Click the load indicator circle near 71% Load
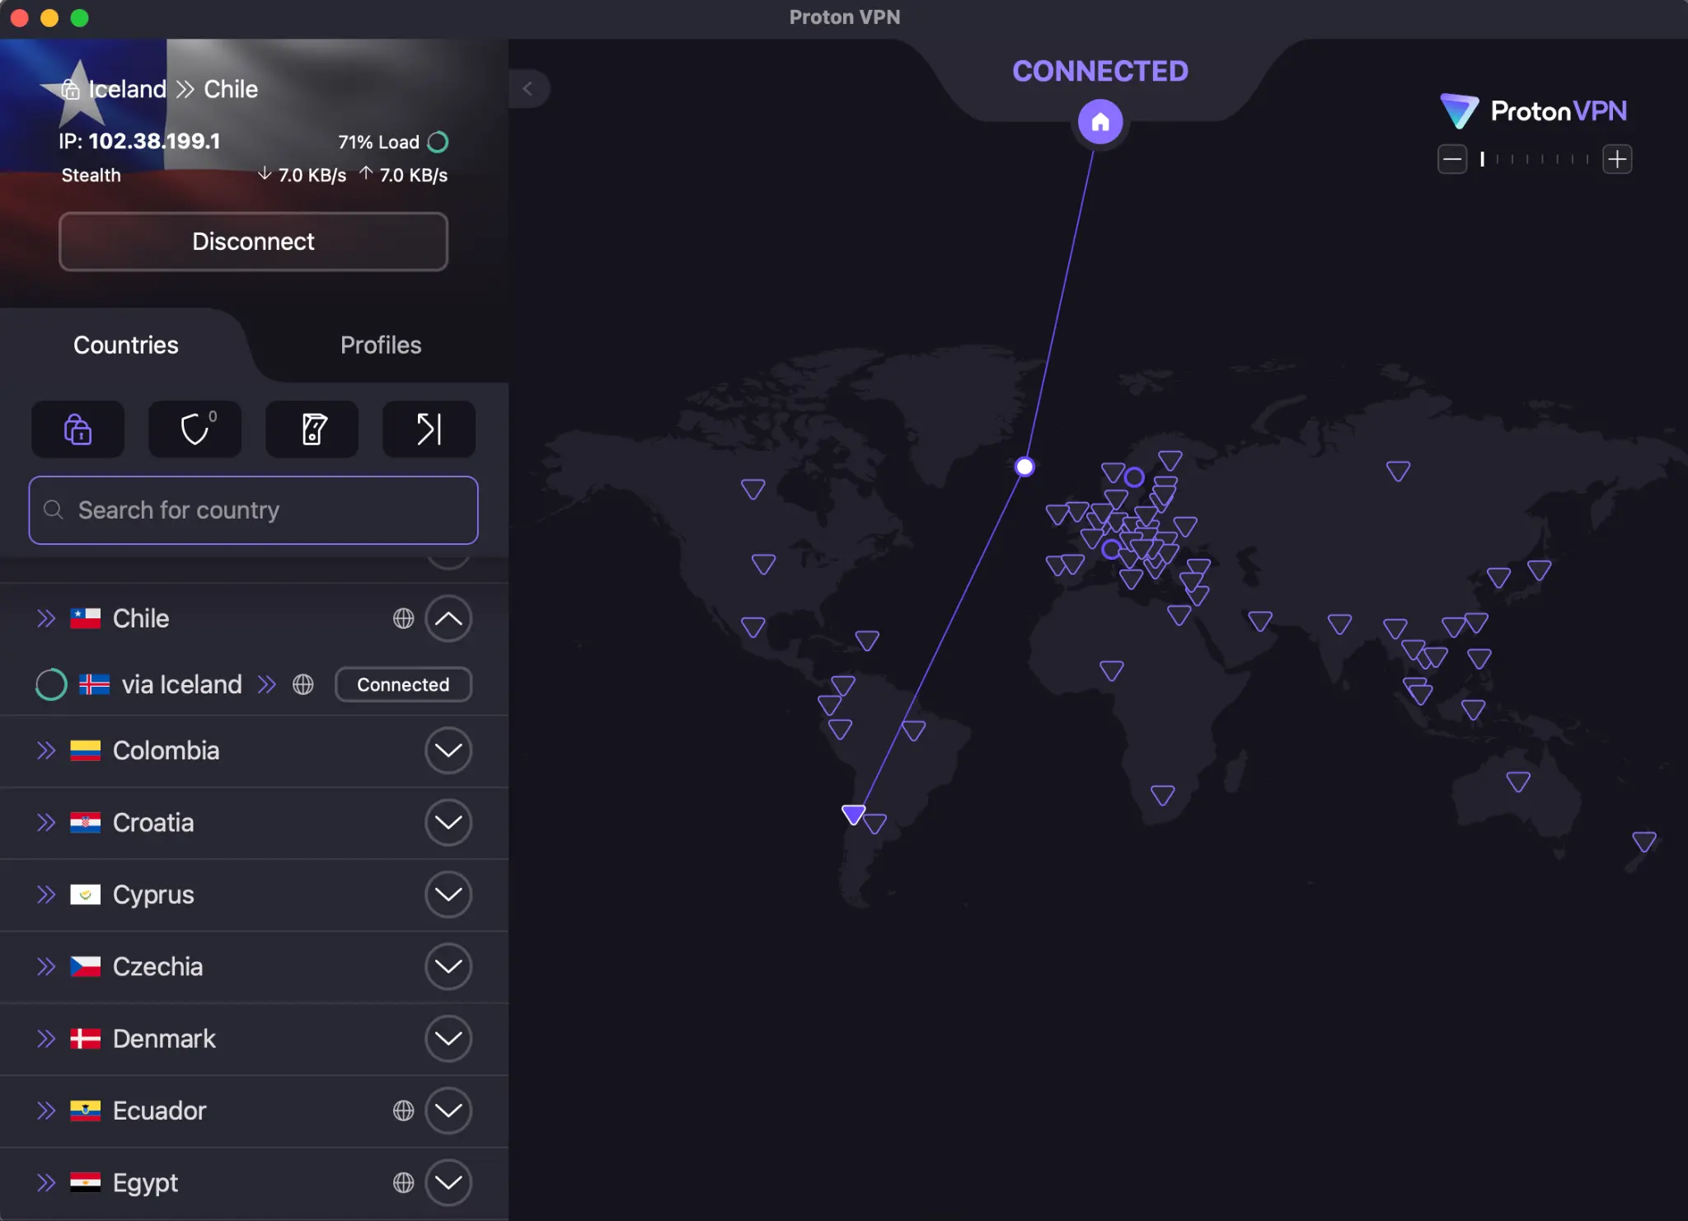Viewport: 1688px width, 1221px height. [438, 142]
